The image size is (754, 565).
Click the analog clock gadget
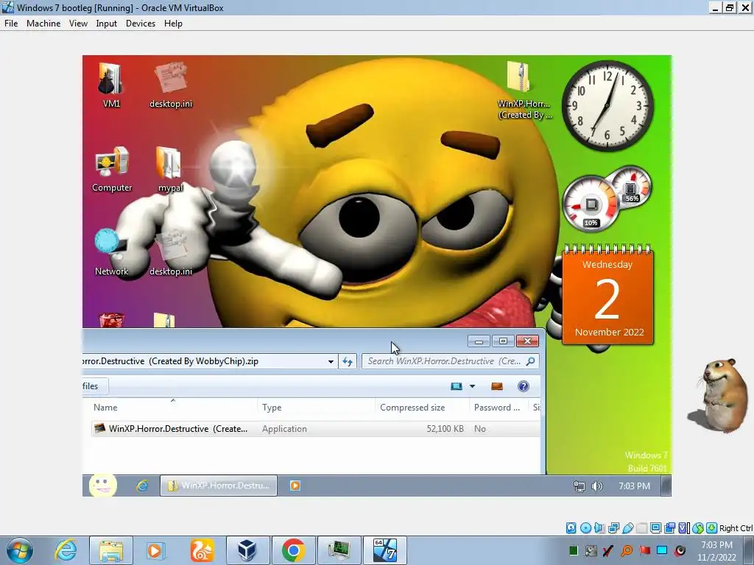point(607,106)
